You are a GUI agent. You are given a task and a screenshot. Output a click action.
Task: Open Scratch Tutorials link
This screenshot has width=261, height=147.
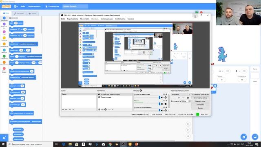pos(52,7)
